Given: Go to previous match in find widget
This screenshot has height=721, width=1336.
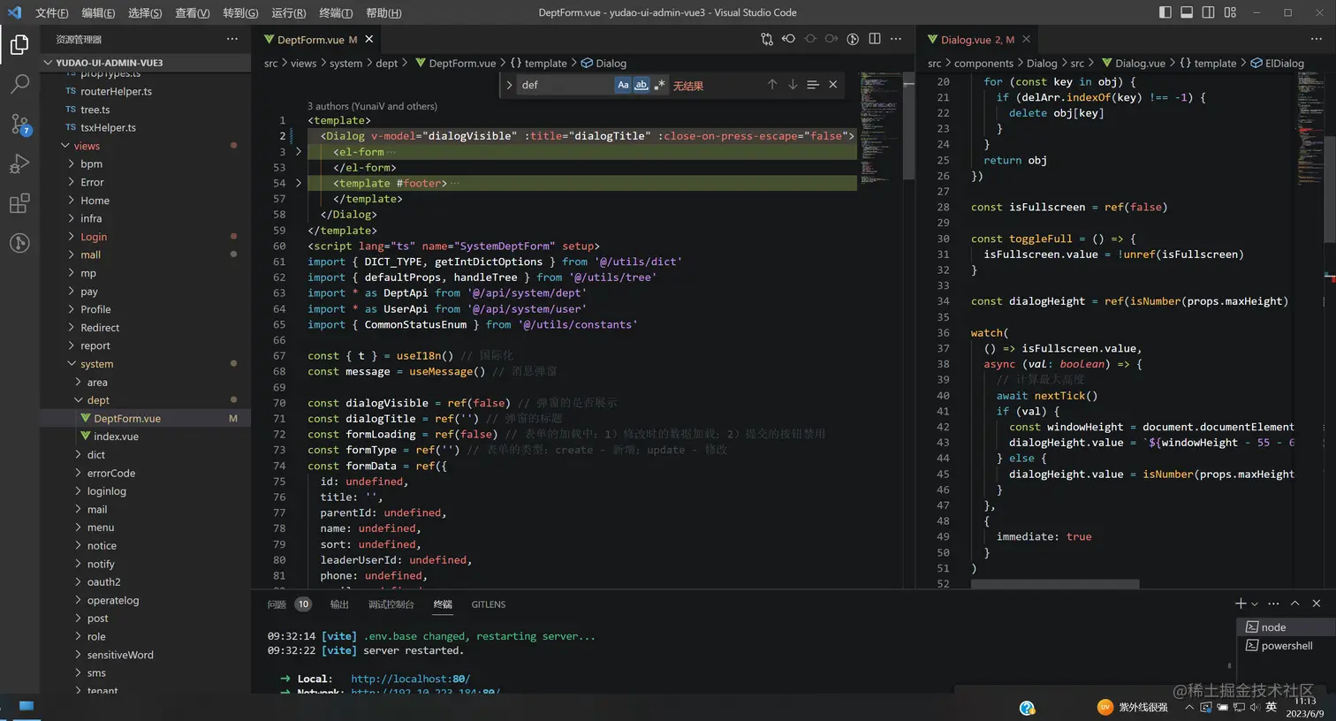Looking at the screenshot, I should (x=772, y=85).
